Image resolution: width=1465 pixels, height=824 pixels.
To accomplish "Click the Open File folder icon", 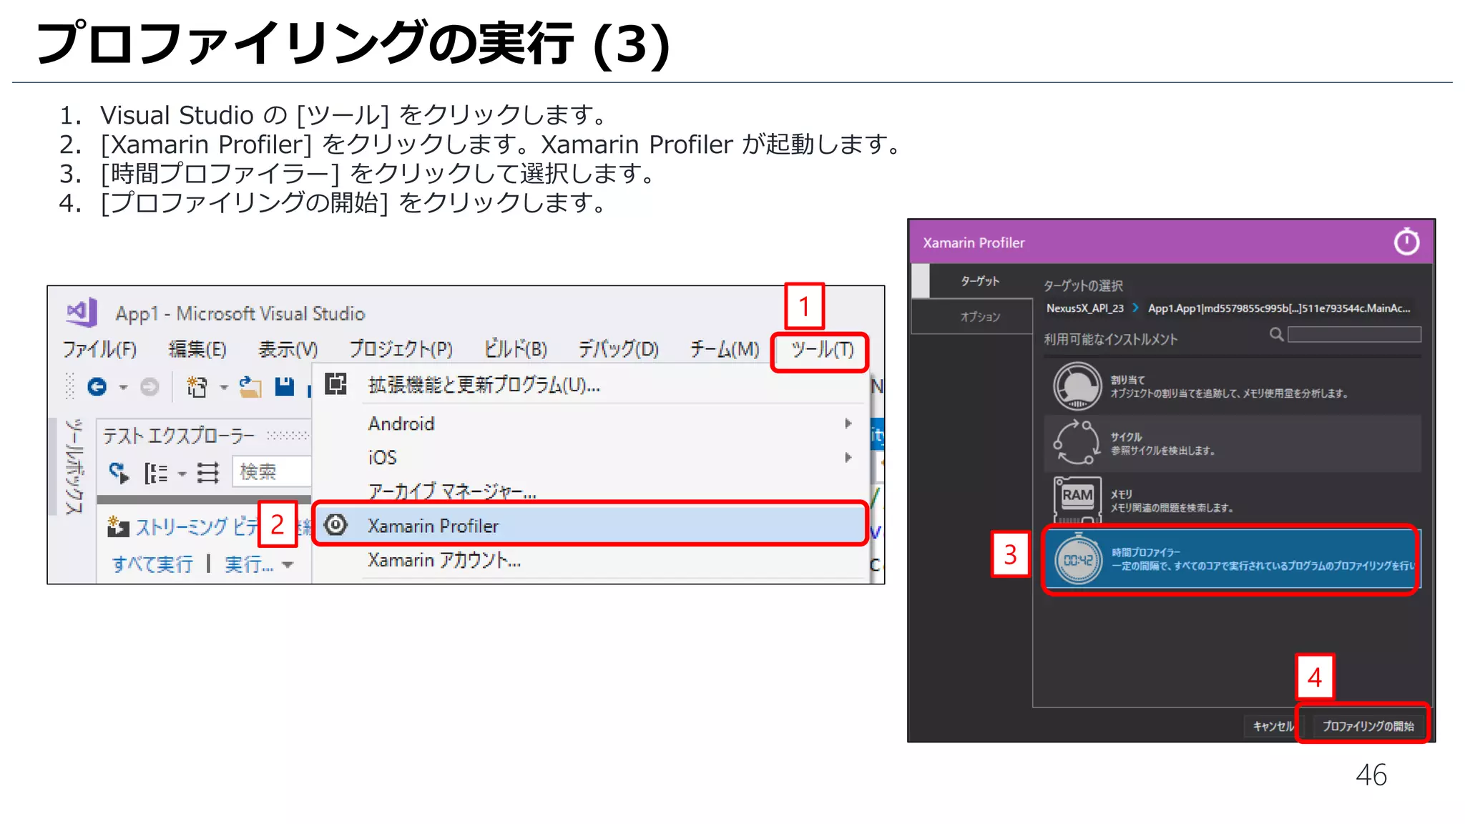I will coord(250,387).
